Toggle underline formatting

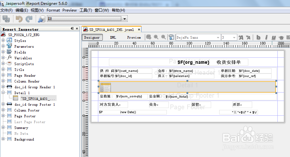click(274, 38)
